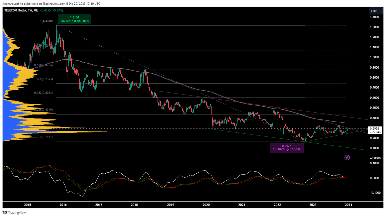Viewport: 386px width, 217px height.
Task: Click the 0.1000 indicator axis label
Action: click(375, 163)
